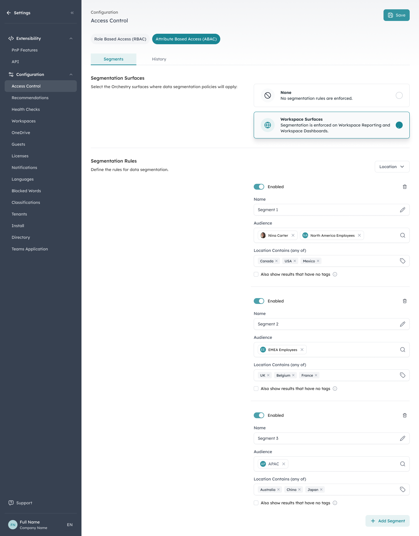
Task: Open Support link
Action: click(x=20, y=503)
